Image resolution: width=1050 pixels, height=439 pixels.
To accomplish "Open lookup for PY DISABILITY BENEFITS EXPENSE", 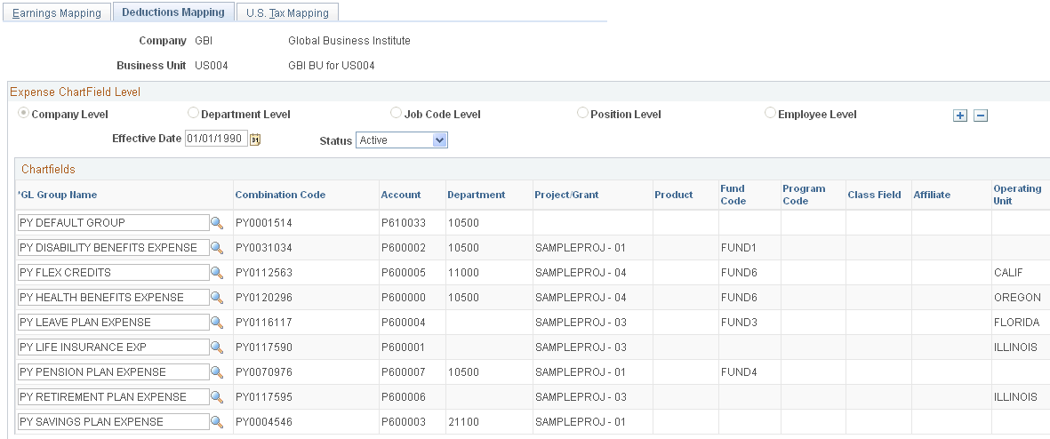I will click(x=217, y=248).
